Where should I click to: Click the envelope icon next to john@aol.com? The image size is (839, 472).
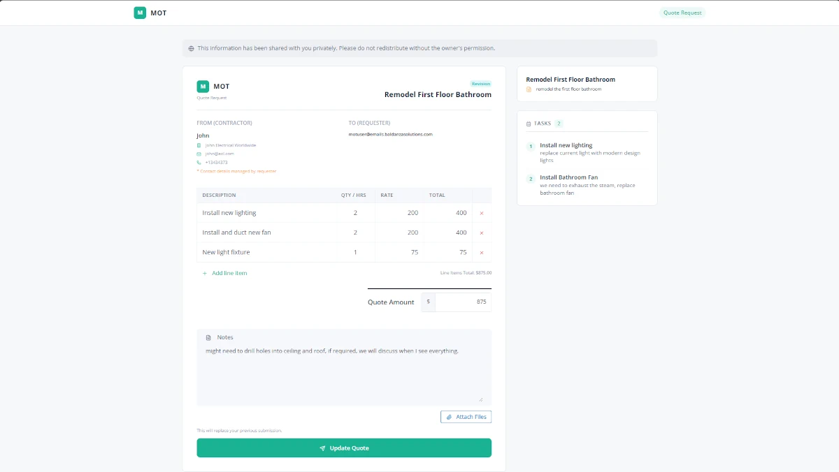point(199,153)
